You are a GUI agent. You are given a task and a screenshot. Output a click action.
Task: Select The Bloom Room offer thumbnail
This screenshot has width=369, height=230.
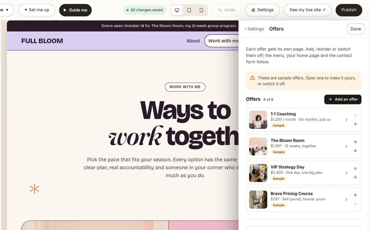[x=258, y=146]
